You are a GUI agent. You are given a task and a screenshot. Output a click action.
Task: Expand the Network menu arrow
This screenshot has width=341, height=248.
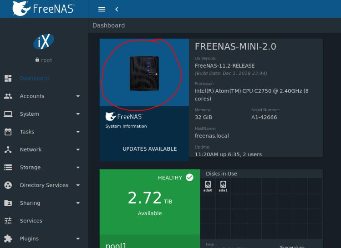tap(78, 149)
